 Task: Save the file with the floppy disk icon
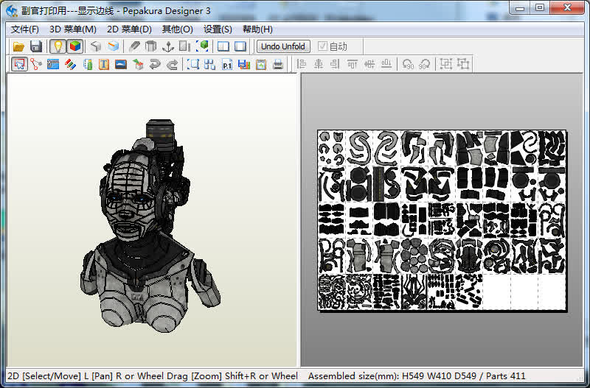point(35,46)
